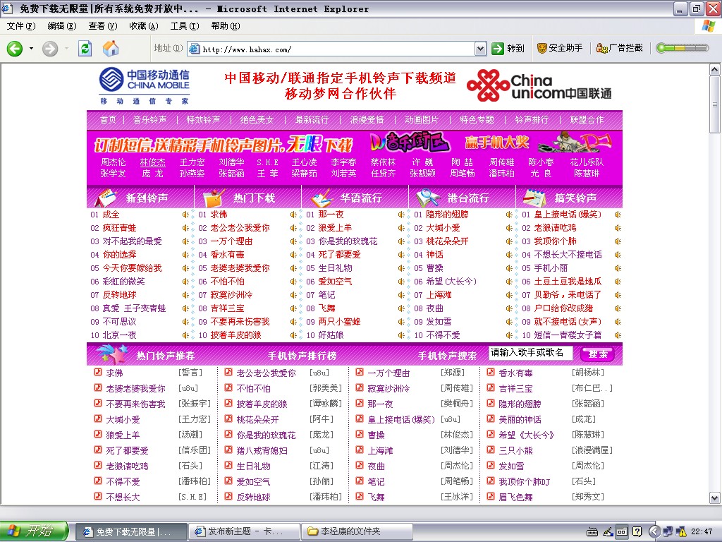Play the speaker icon beside 01 求佛
This screenshot has width=722, height=542.
pos(293,215)
